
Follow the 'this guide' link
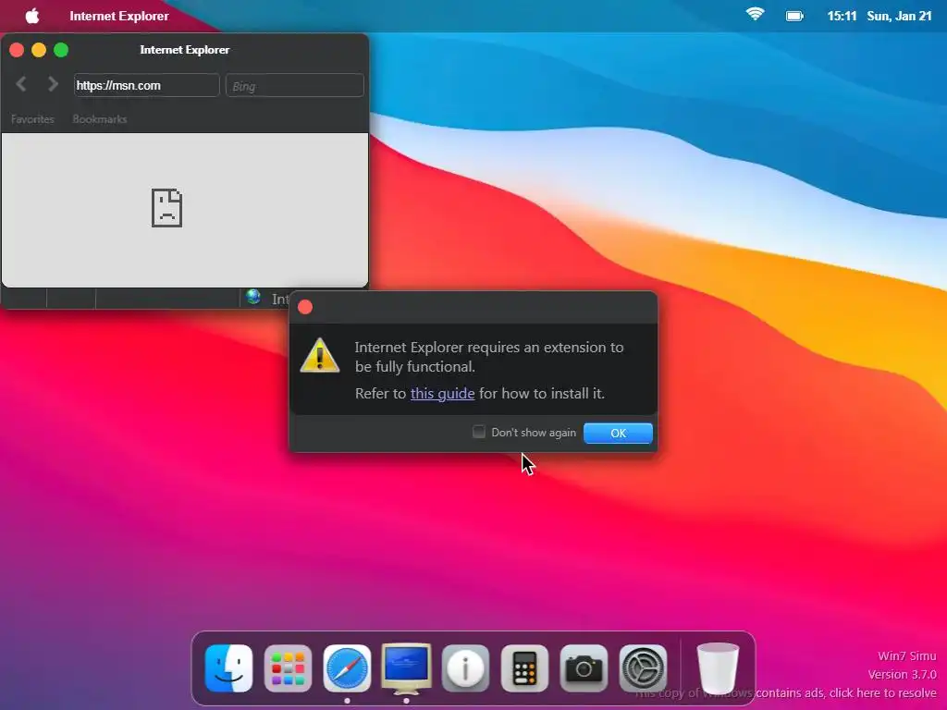(x=443, y=394)
